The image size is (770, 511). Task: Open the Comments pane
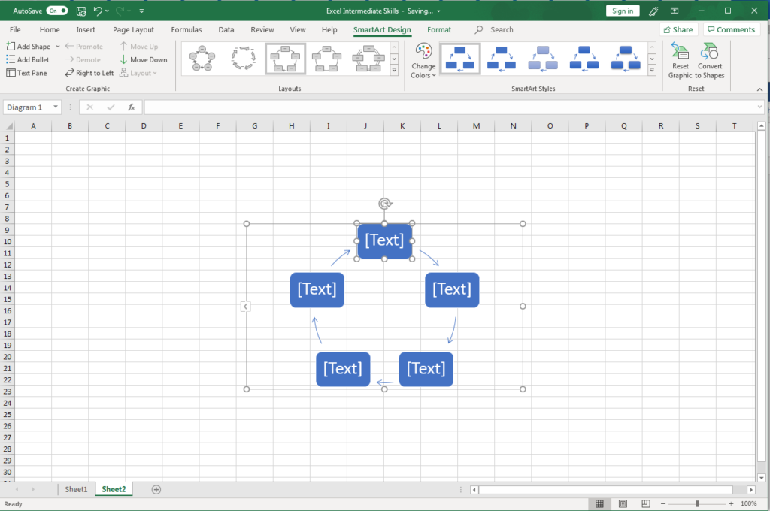730,29
